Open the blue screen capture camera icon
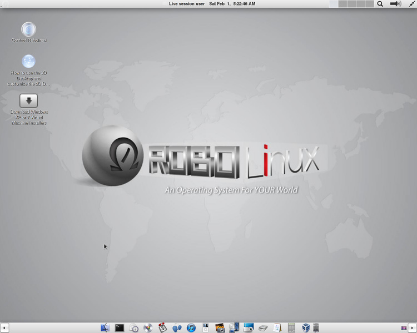 click(x=249, y=327)
